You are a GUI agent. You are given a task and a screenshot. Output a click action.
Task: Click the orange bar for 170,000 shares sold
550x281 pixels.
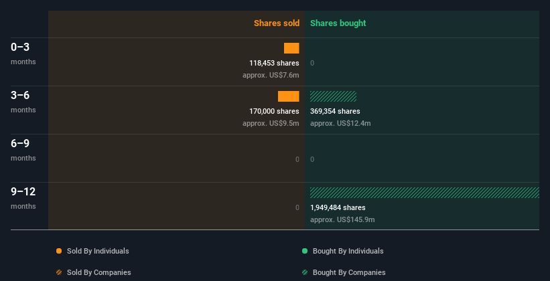[289, 96]
